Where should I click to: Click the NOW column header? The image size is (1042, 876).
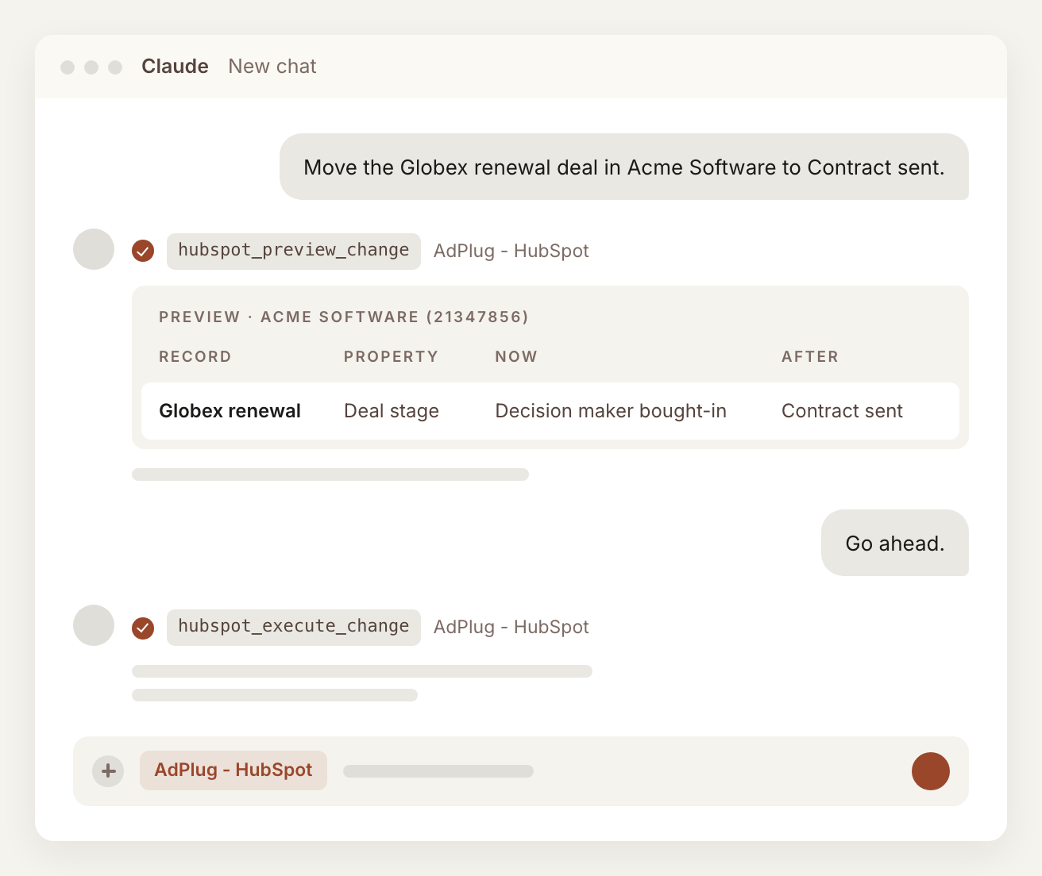coord(516,357)
